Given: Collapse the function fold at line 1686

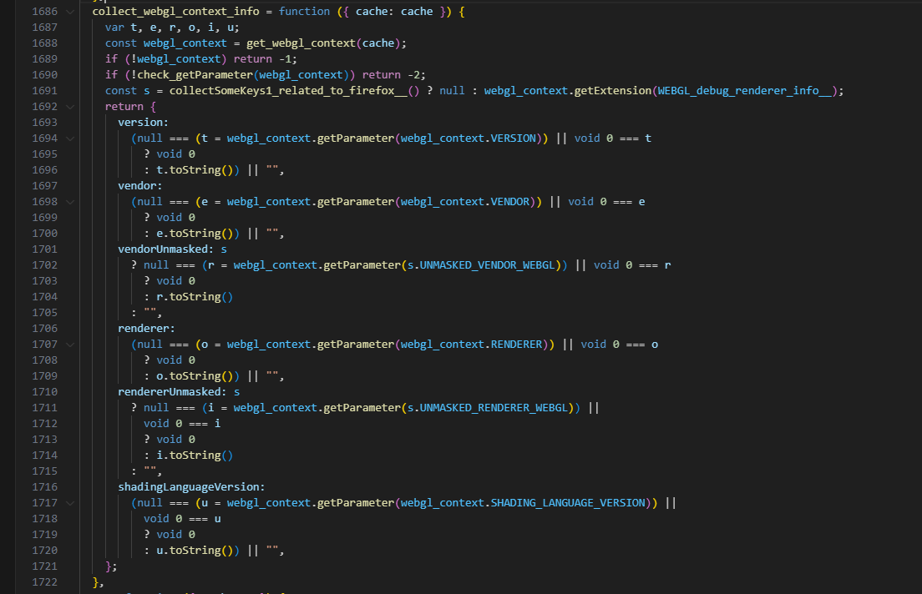Looking at the screenshot, I should (70, 12).
